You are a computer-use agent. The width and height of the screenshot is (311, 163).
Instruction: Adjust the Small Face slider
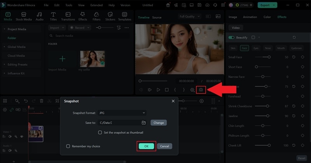[x=263, y=57]
